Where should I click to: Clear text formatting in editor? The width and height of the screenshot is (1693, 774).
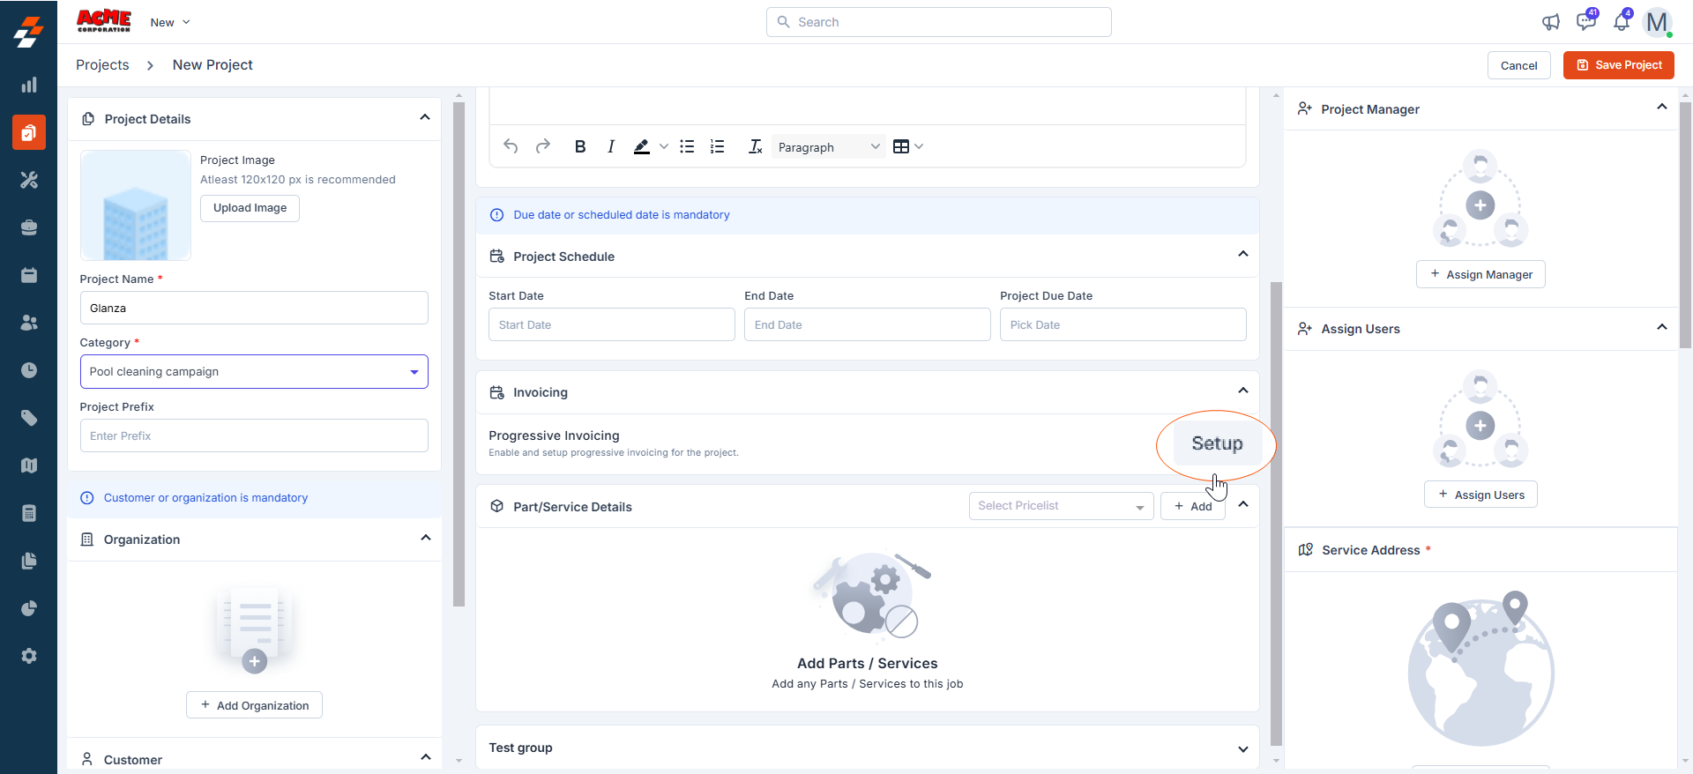(755, 147)
